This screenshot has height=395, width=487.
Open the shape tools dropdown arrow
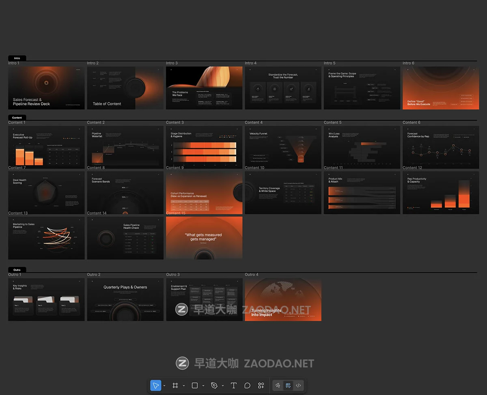click(x=203, y=386)
